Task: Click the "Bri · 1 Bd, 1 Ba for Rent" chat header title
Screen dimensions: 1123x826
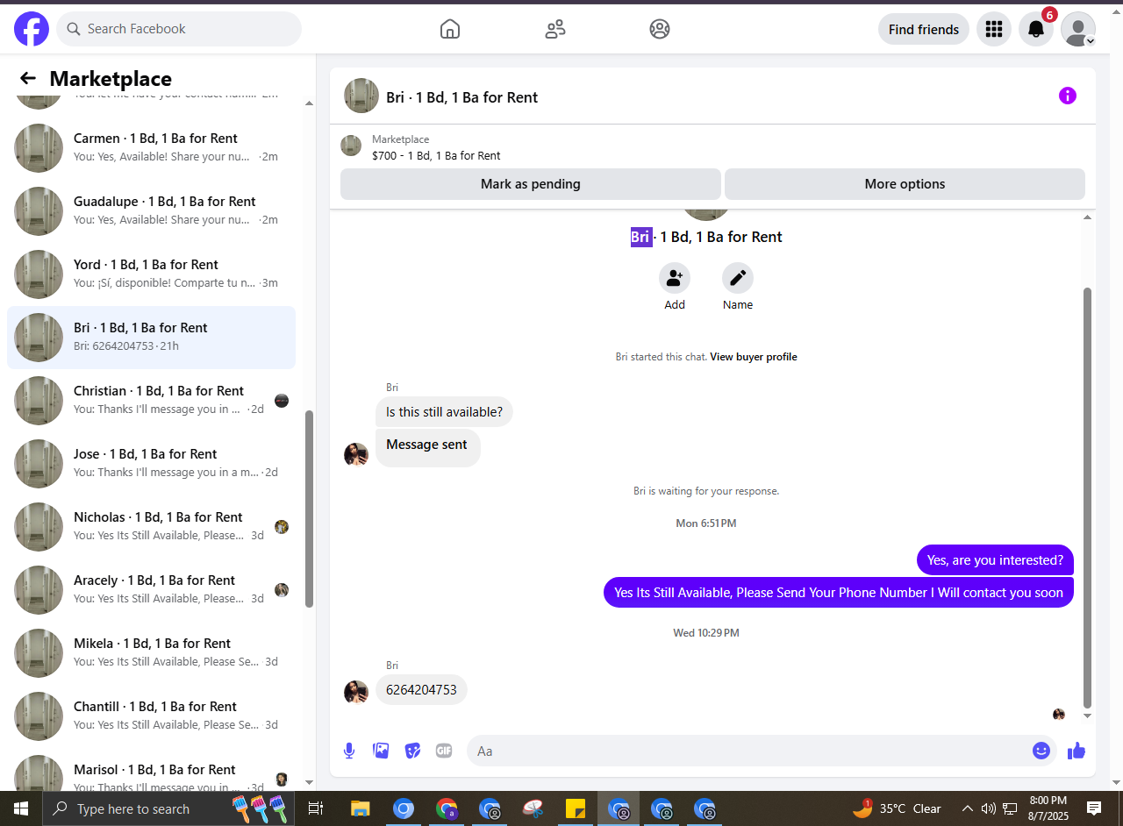Action: [x=461, y=97]
